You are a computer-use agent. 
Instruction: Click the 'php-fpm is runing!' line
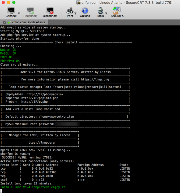click(16, 154)
